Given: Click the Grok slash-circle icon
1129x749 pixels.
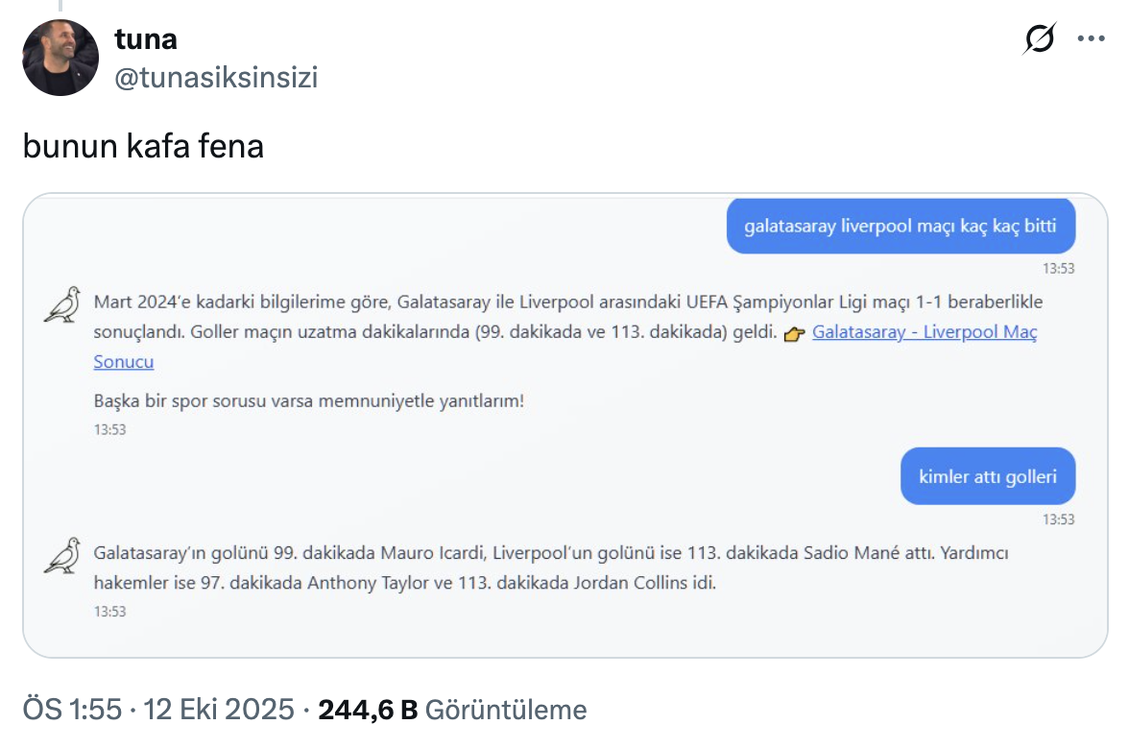Looking at the screenshot, I should click(1040, 39).
